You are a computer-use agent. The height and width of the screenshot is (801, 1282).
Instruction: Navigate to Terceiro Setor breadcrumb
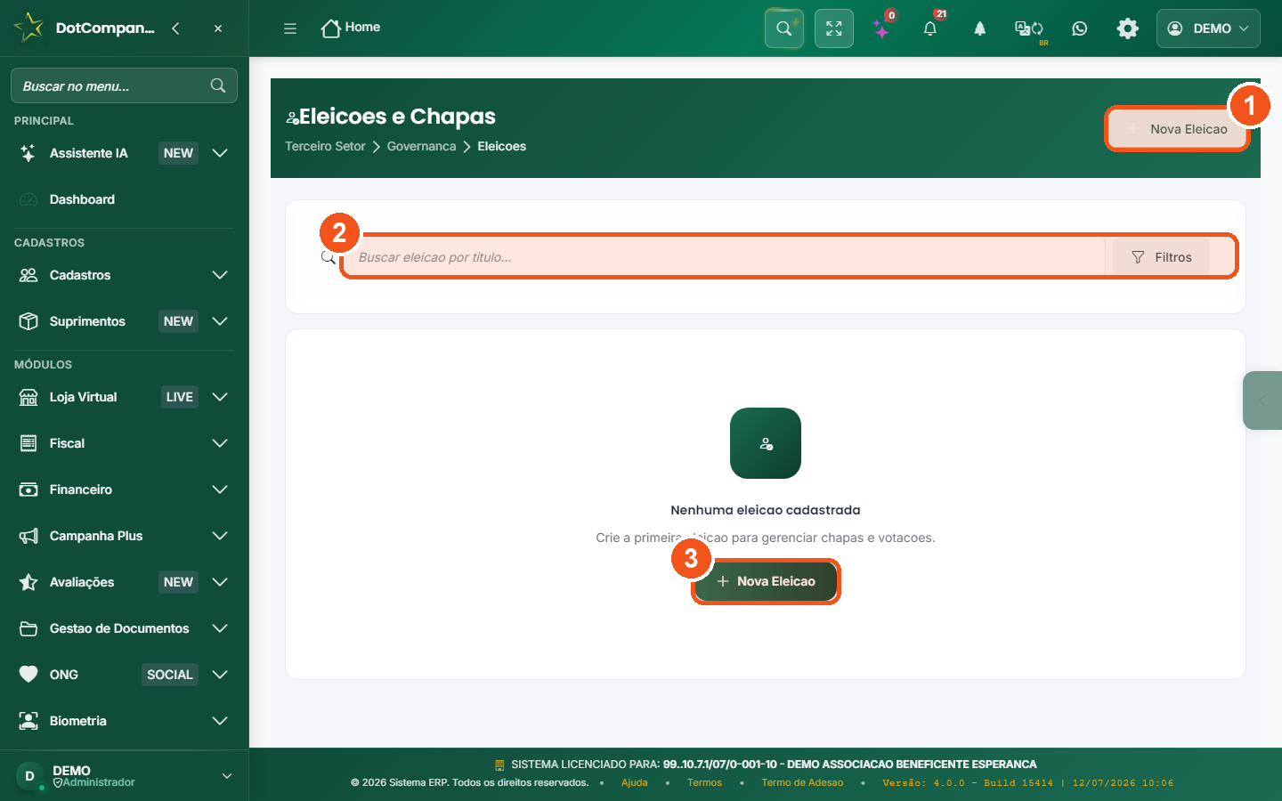coord(325,146)
